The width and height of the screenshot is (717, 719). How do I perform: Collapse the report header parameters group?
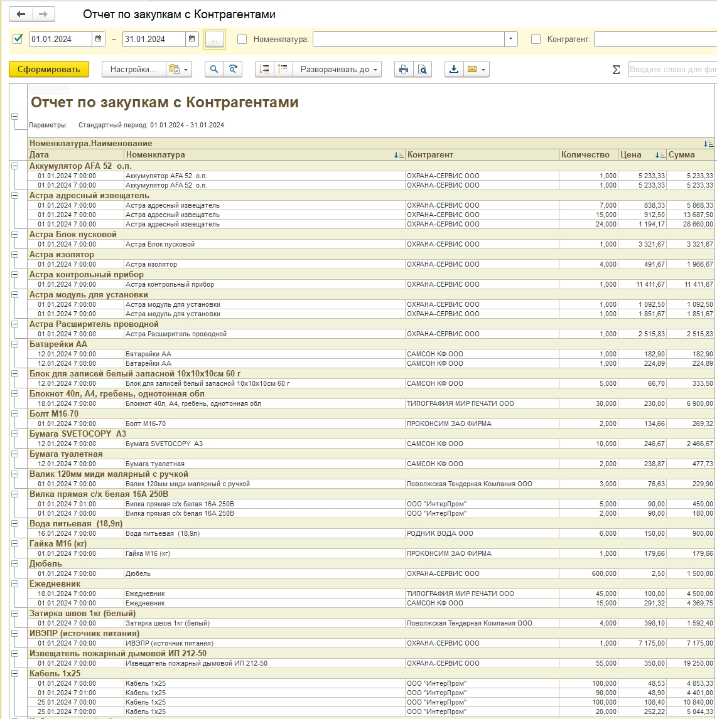14,117
